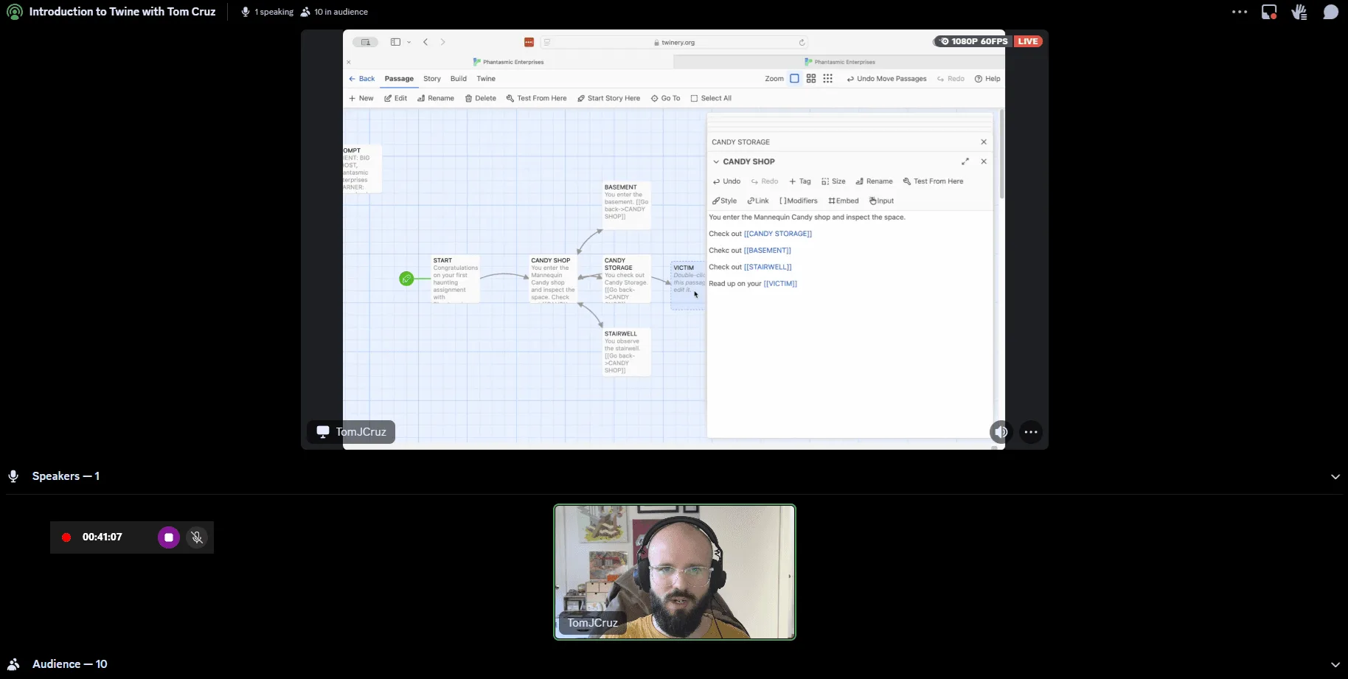Click Delete passage button
The image size is (1348, 679).
coord(480,98)
